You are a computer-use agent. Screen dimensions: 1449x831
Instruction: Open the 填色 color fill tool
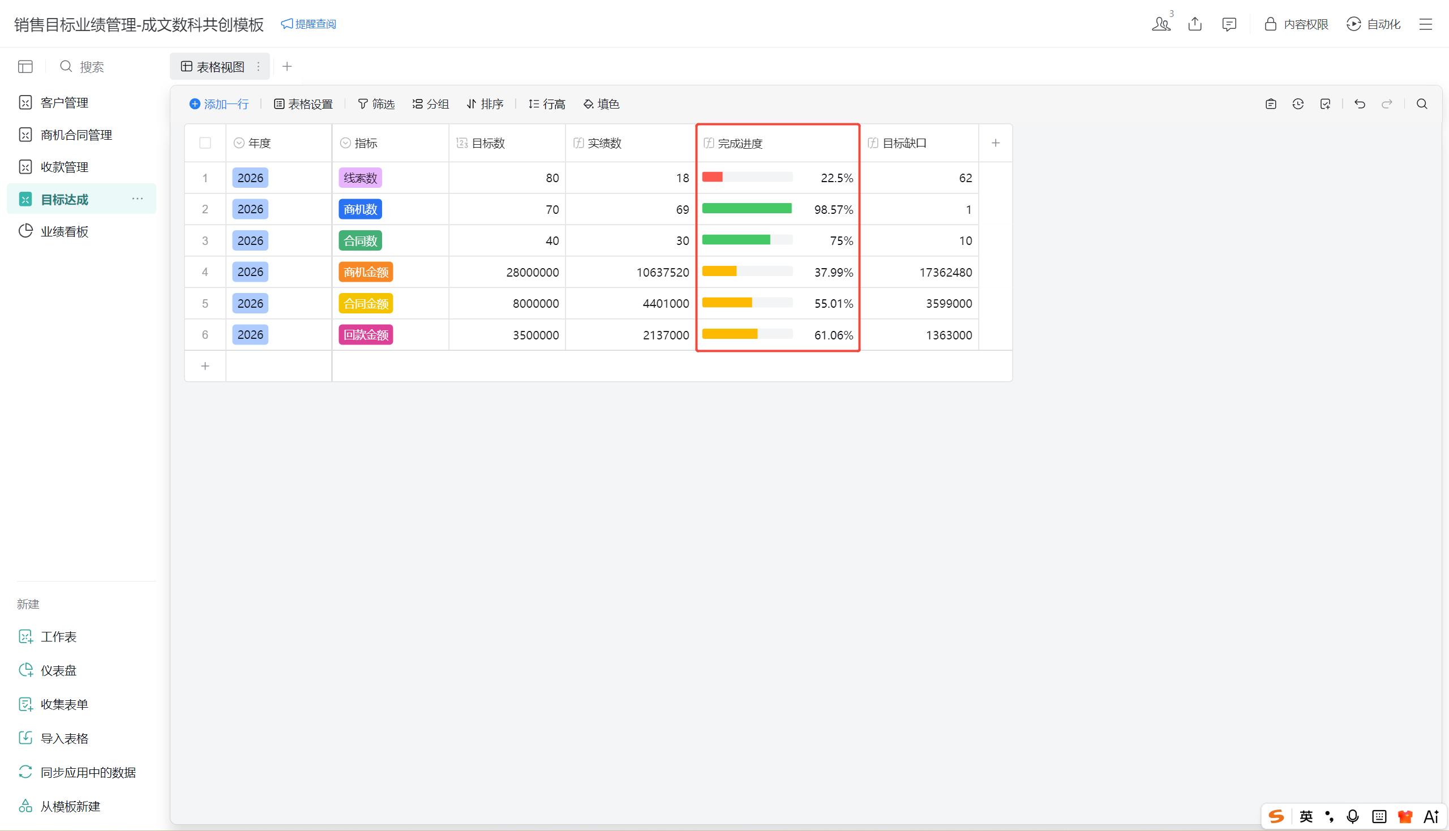(601, 104)
